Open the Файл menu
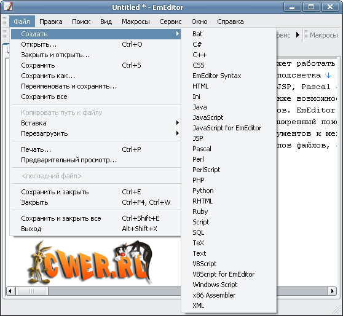Viewport: 343px width, 316px height. point(22,22)
